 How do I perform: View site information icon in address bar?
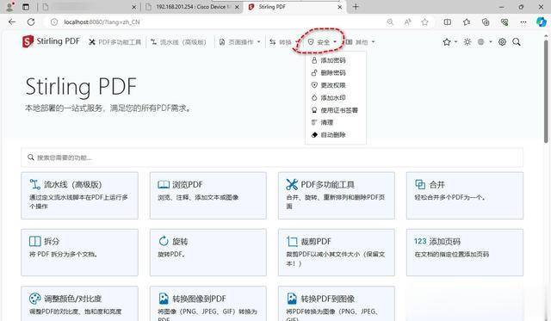pos(54,22)
